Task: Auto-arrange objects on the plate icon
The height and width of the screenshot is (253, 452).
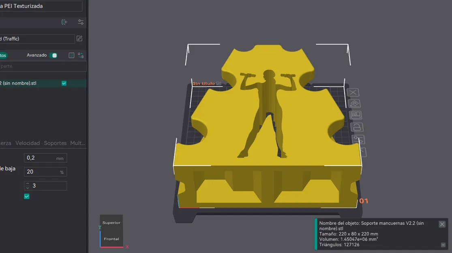Action: pyautogui.click(x=356, y=115)
